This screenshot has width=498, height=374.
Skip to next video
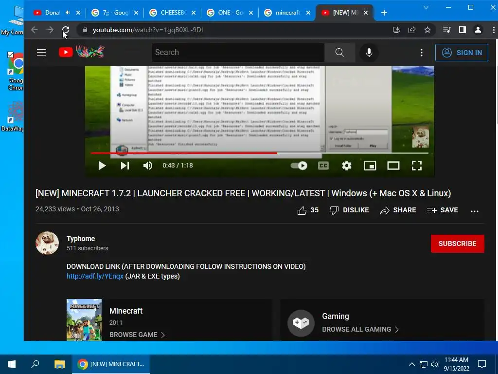125,166
